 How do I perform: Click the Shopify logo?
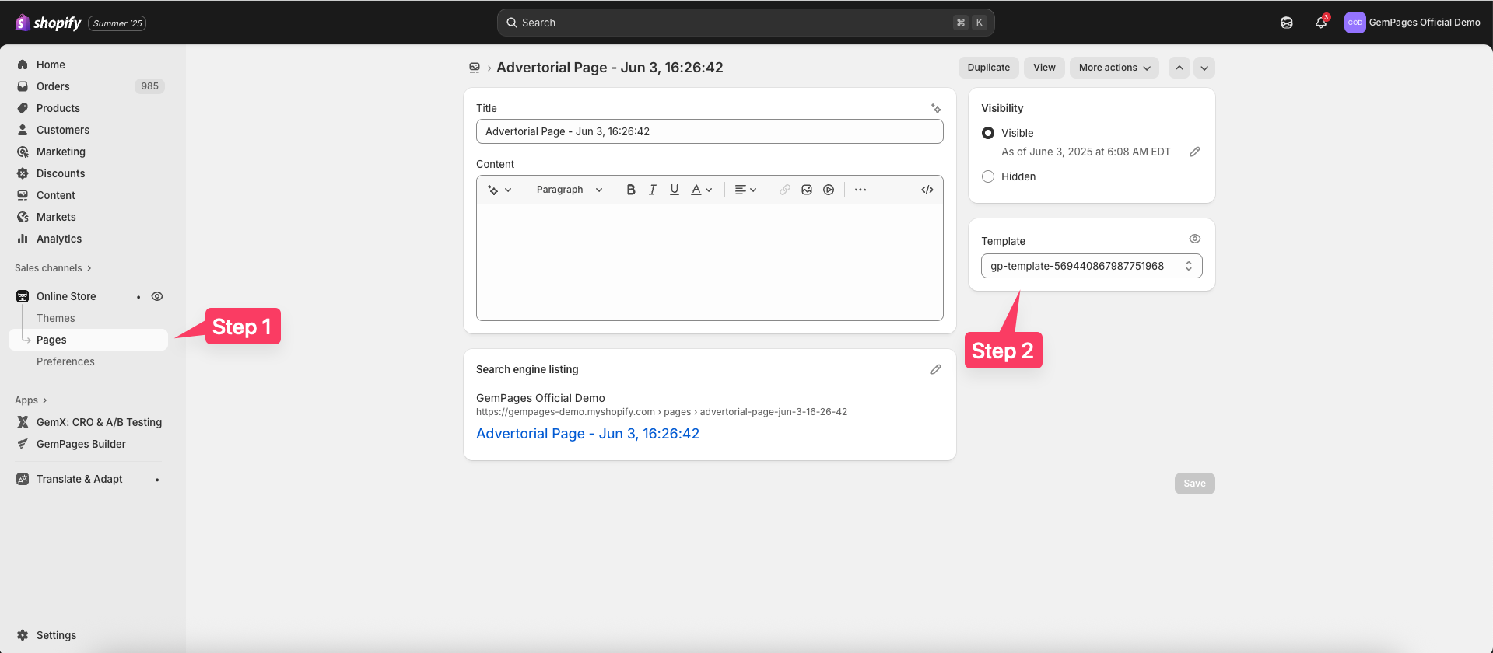tap(48, 23)
